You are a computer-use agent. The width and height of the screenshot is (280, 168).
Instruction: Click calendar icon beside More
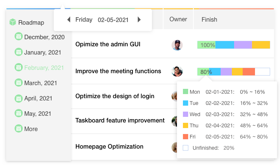point(19,128)
